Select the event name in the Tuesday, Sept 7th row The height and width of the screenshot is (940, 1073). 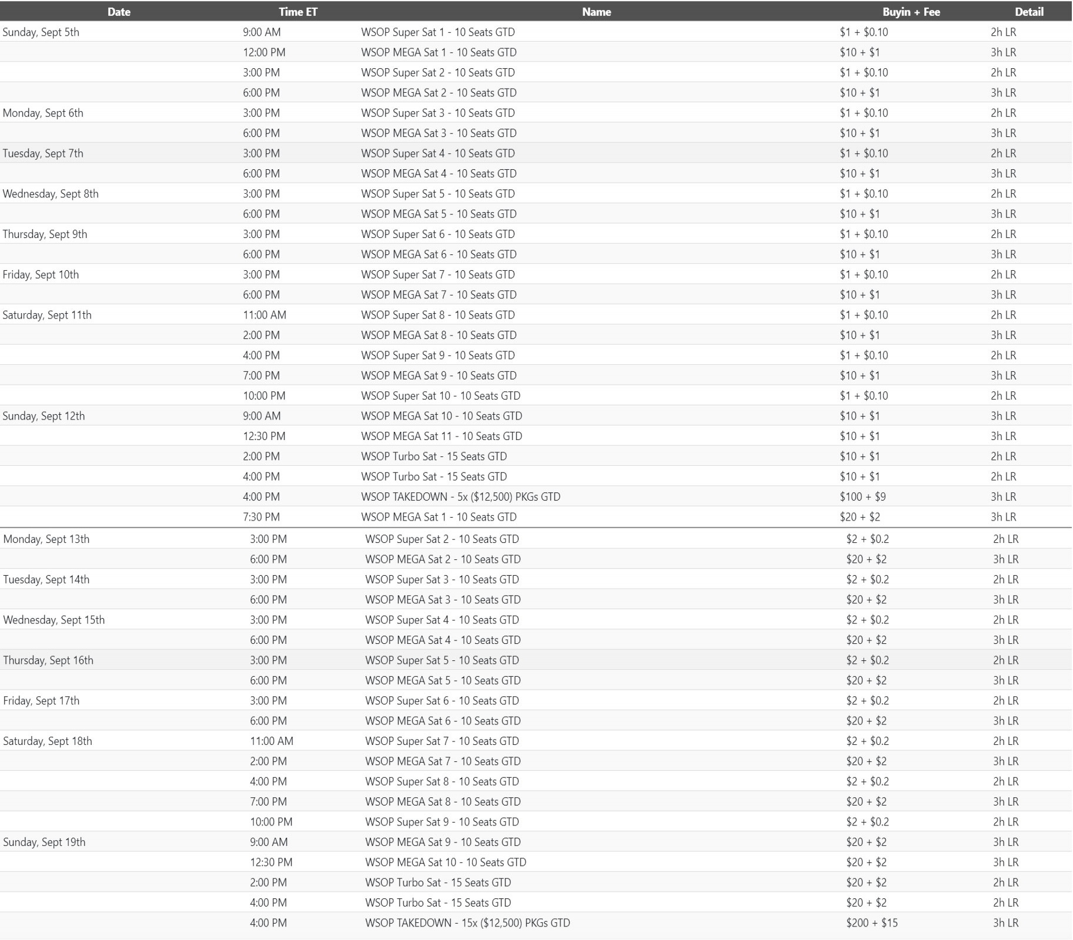pyautogui.click(x=438, y=153)
